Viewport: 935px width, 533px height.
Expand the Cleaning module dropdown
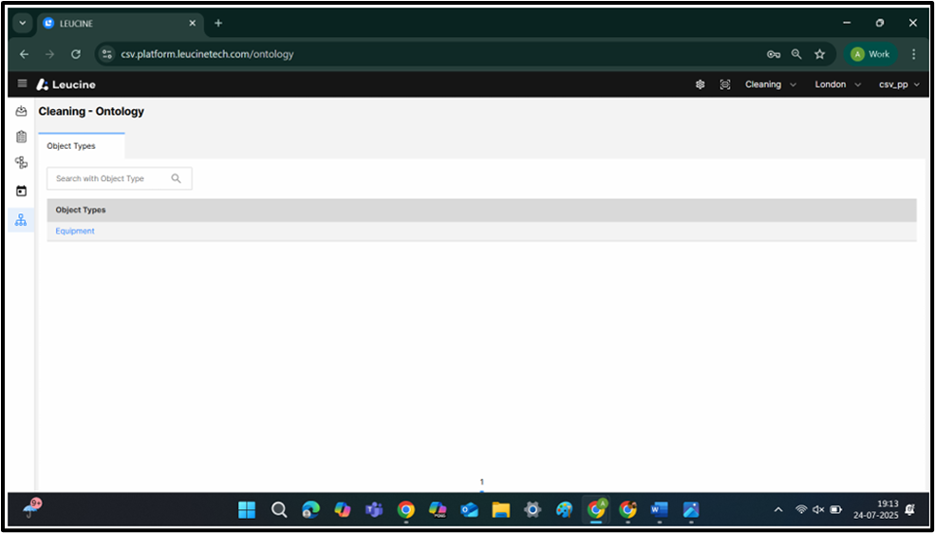[x=771, y=84]
